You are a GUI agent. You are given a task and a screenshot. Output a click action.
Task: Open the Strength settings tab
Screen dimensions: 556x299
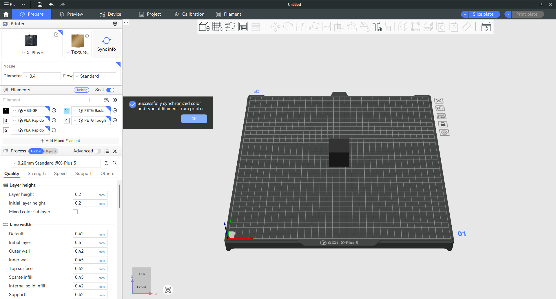[37, 174]
